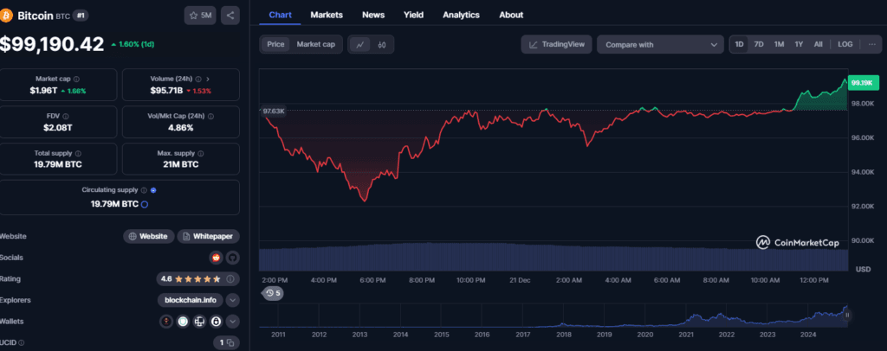Open Max. supply info icon
887x351 pixels.
[201, 154]
